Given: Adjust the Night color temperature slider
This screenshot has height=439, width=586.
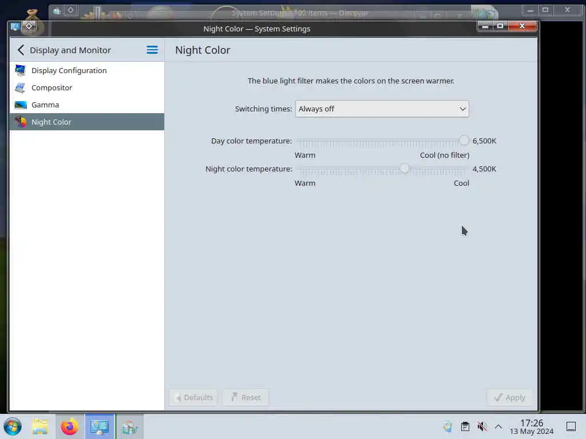Looking at the screenshot, I should tap(382, 169).
